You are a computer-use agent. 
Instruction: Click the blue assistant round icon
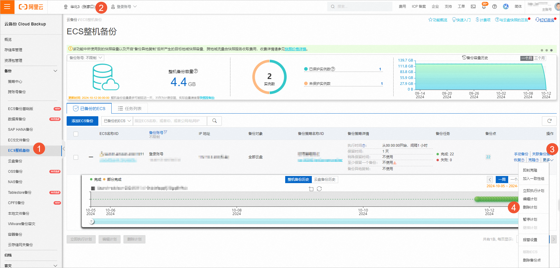pos(506,7)
